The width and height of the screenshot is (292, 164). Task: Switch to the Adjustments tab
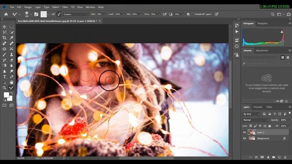pos(262,51)
